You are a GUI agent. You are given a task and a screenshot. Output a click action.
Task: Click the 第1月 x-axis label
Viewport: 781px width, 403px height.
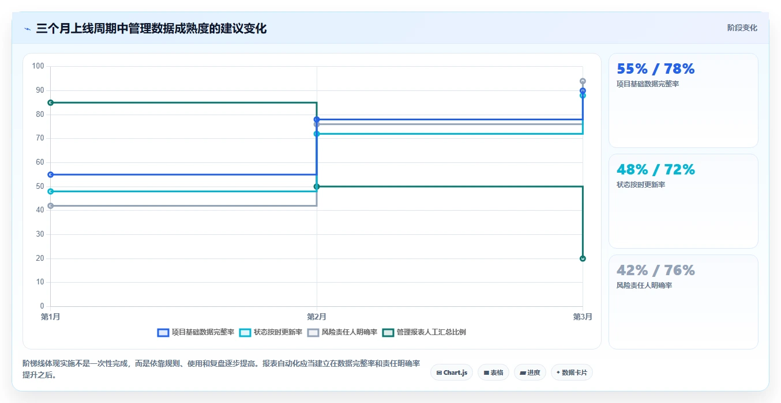(50, 317)
